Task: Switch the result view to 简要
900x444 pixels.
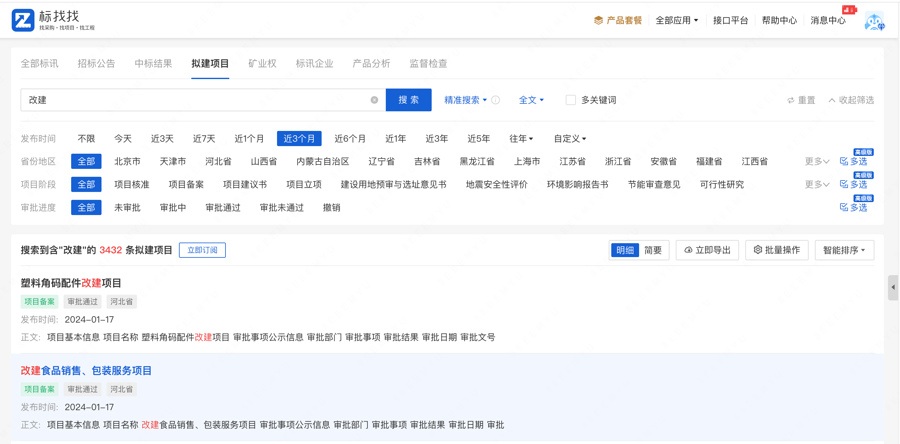Action: tap(653, 250)
